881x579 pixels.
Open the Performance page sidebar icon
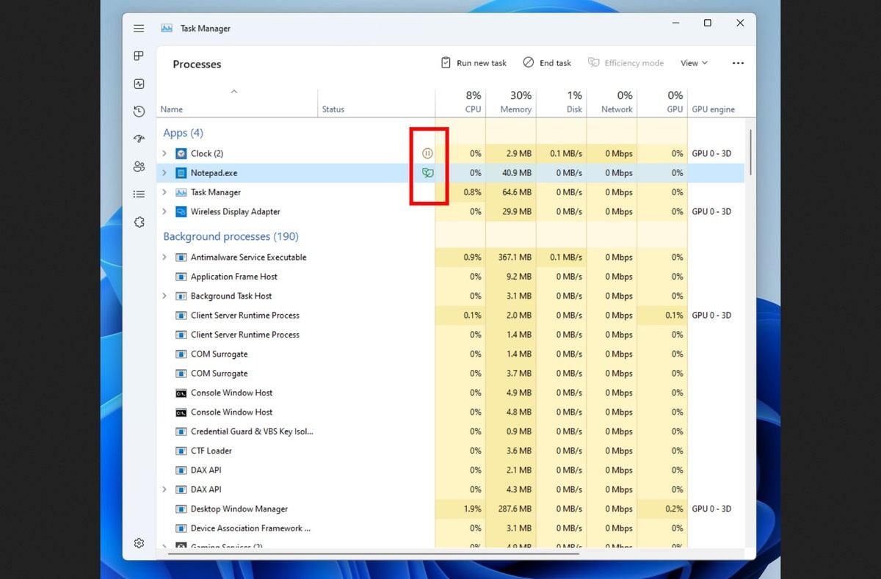click(x=139, y=84)
